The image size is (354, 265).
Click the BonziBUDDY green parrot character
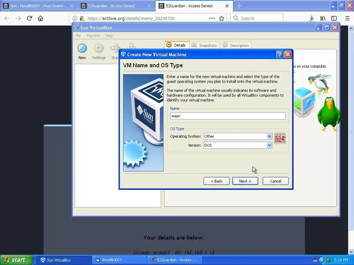329,114
